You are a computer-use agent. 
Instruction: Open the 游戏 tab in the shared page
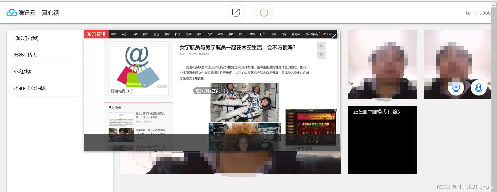point(231,34)
